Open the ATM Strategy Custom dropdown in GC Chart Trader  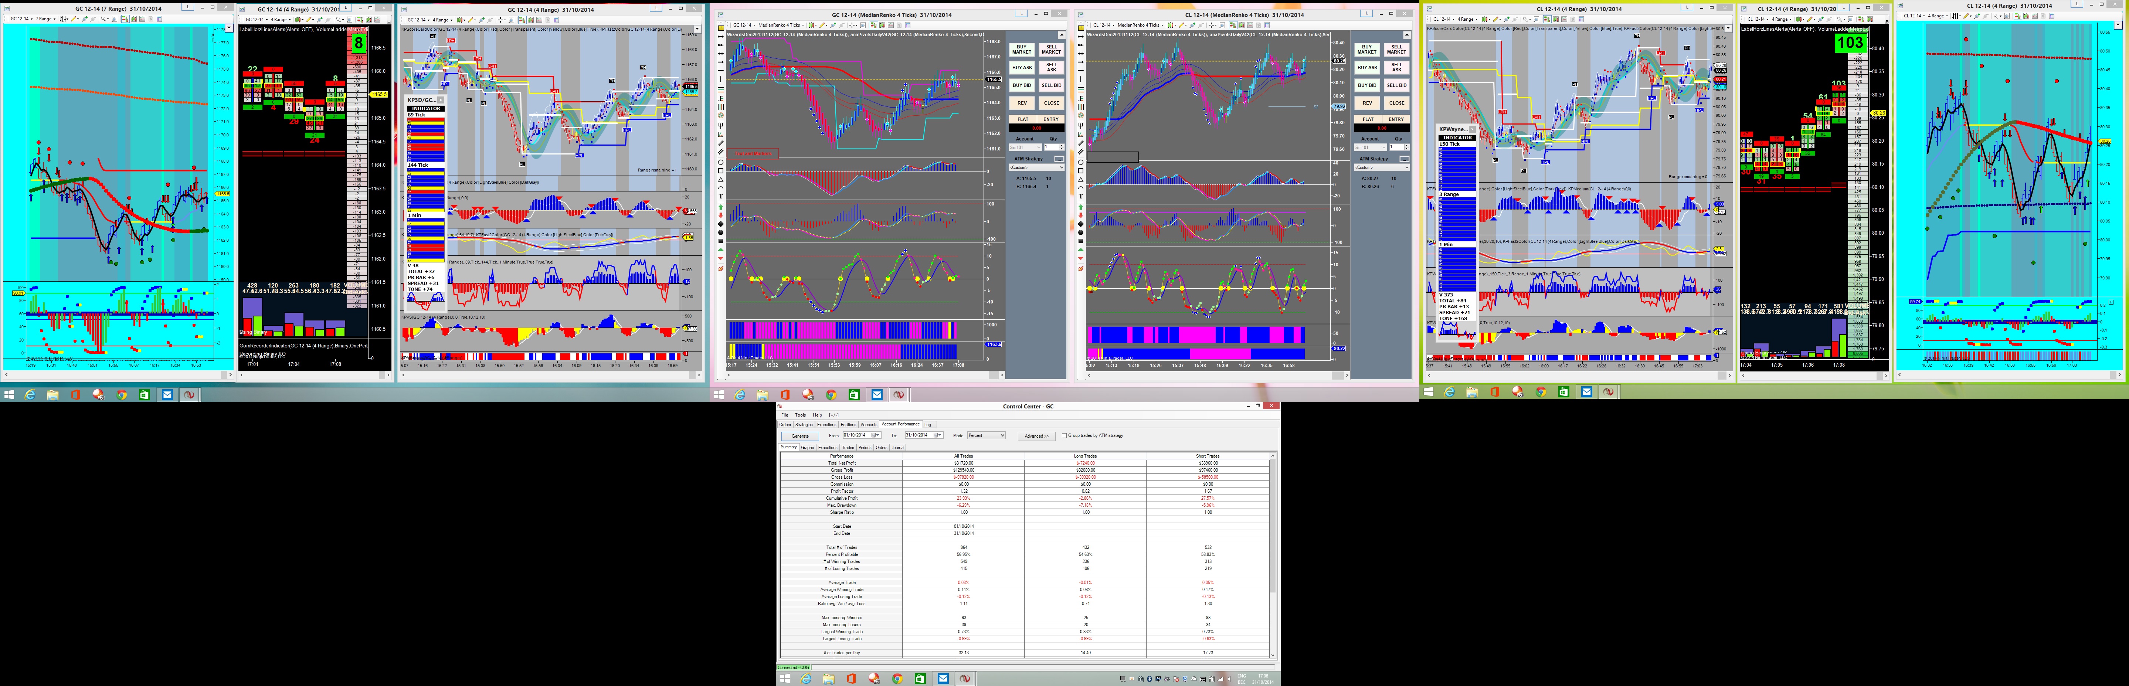click(x=1036, y=167)
